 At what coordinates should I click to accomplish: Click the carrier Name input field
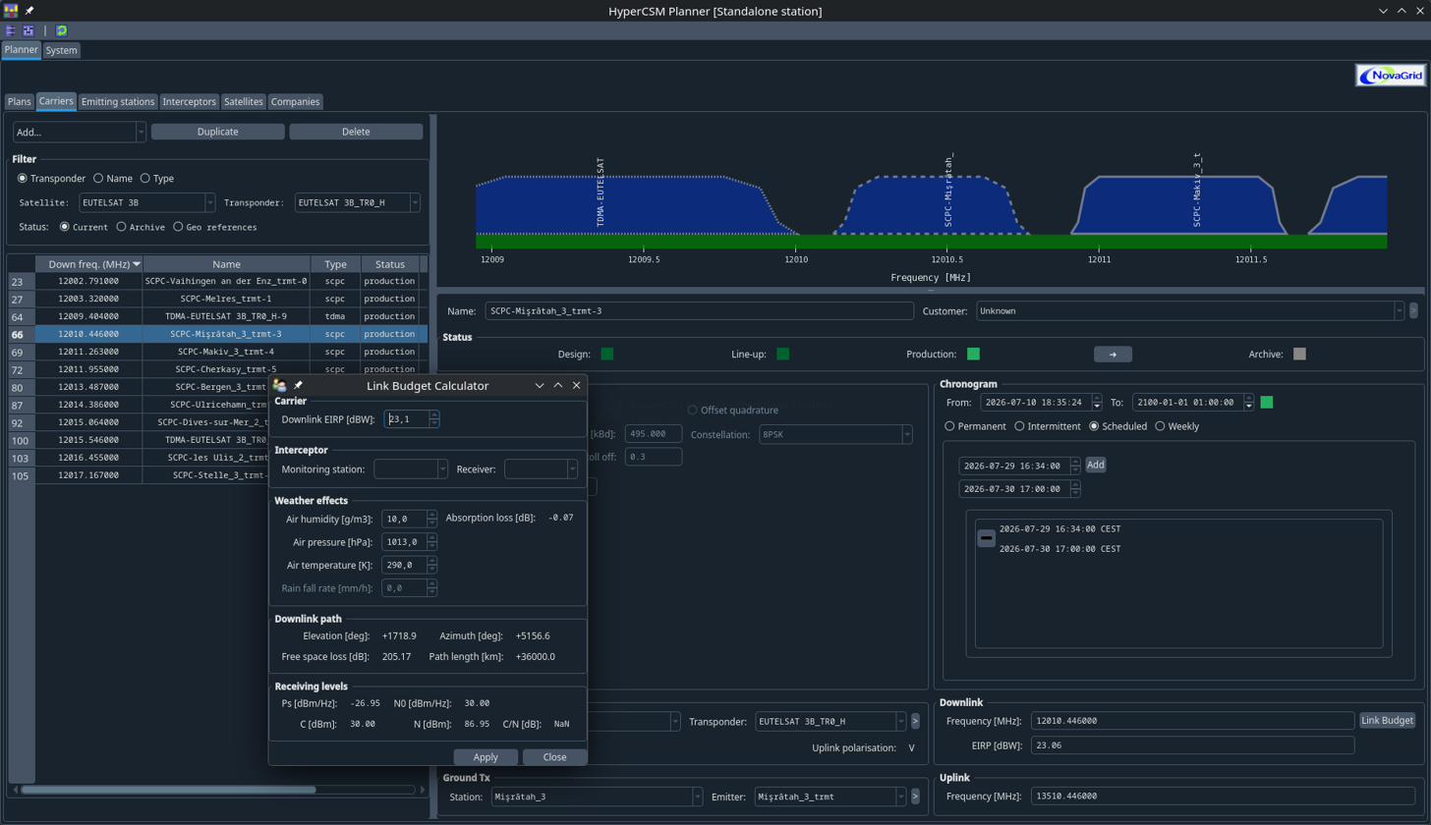(x=700, y=310)
